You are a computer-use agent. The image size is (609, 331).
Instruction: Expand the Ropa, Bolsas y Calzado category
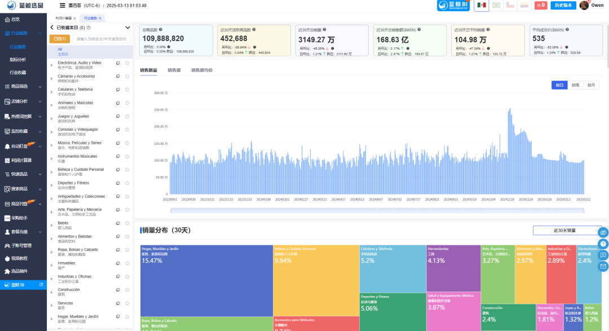[x=52, y=252]
